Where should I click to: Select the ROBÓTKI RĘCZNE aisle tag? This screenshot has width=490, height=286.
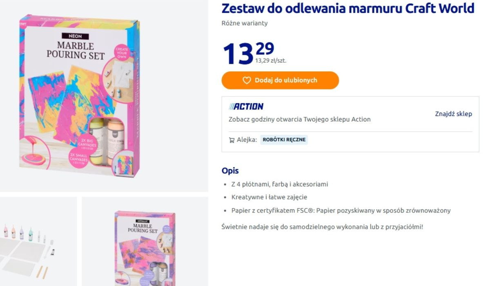click(284, 140)
